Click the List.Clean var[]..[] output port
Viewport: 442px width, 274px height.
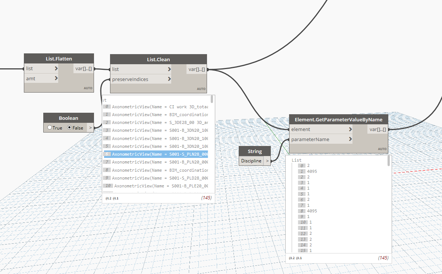click(197, 69)
